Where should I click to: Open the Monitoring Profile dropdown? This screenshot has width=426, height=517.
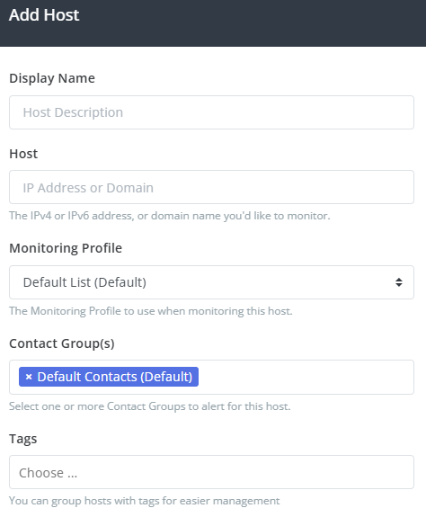(x=211, y=282)
